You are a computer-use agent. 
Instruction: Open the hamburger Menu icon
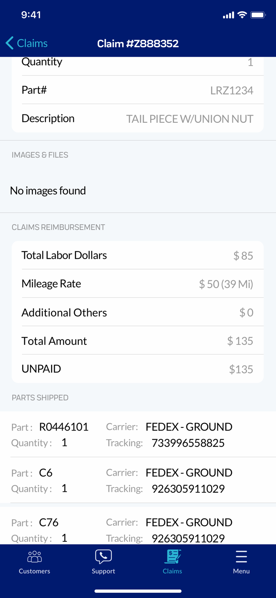tap(241, 556)
